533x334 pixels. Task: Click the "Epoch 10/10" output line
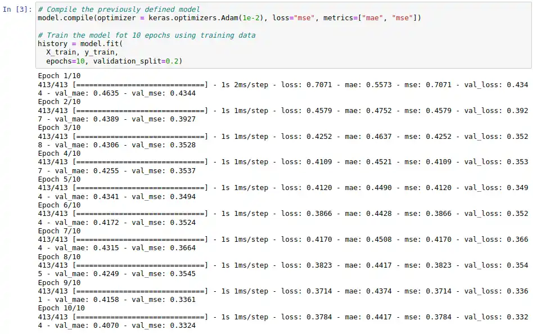tap(61, 308)
